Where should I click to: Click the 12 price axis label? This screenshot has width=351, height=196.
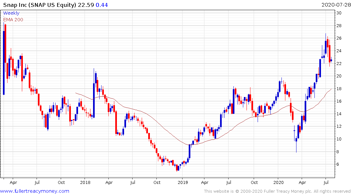click(339, 126)
